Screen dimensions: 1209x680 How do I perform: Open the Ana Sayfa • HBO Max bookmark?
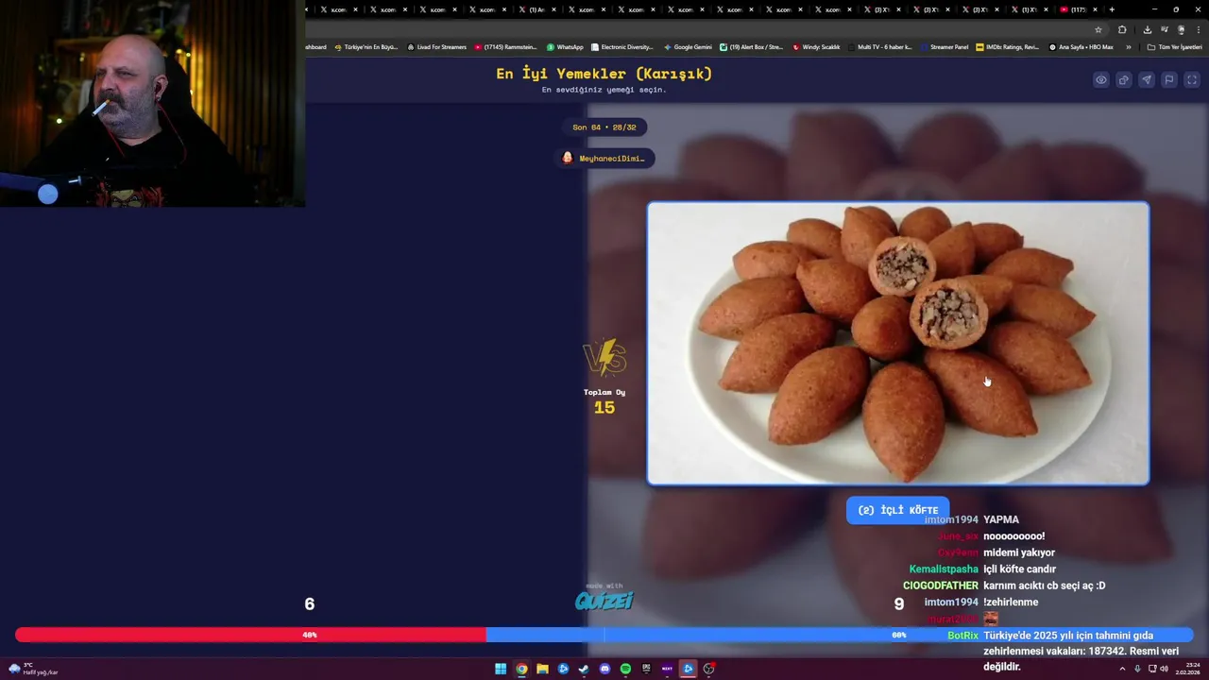click(1081, 47)
